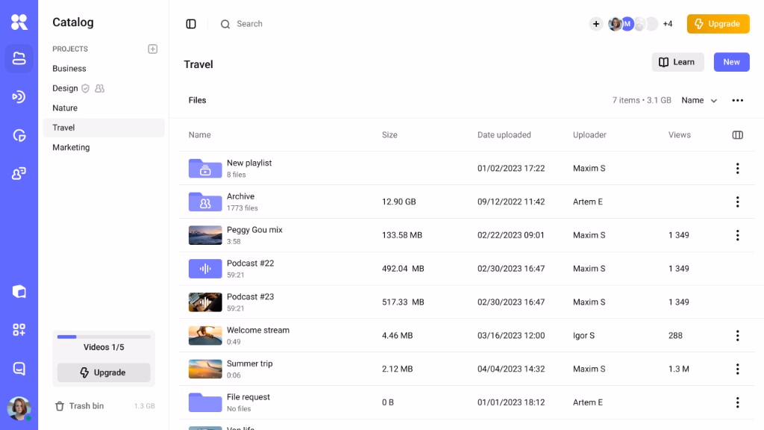Show the +4 additional members

668,24
